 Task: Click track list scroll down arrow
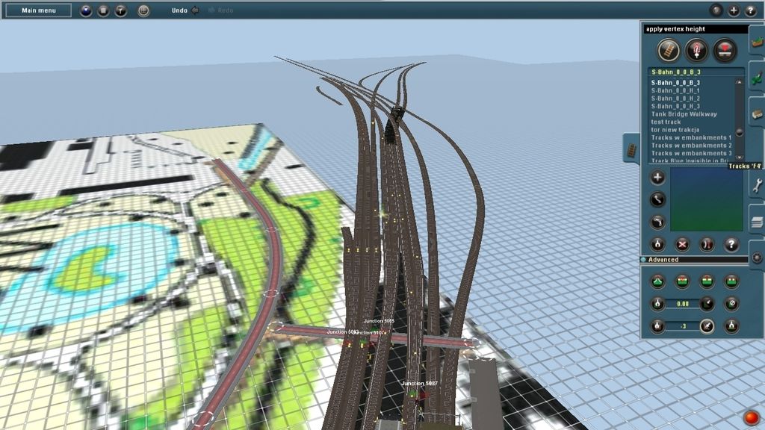coord(740,157)
